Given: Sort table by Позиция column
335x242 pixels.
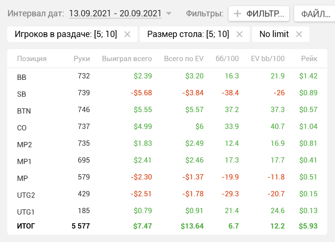Looking at the screenshot, I should pyautogui.click(x=32, y=59).
